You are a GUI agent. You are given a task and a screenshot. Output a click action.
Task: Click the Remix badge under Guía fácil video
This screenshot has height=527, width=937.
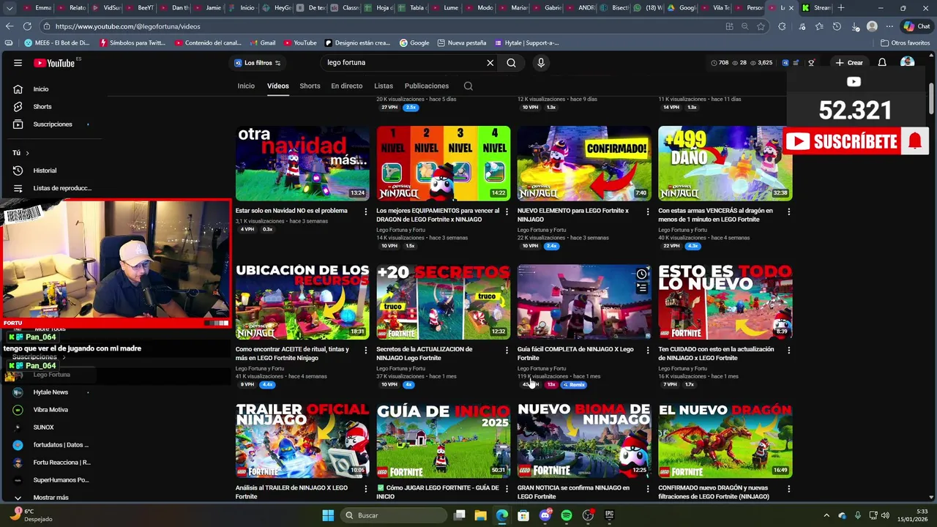[x=574, y=384]
